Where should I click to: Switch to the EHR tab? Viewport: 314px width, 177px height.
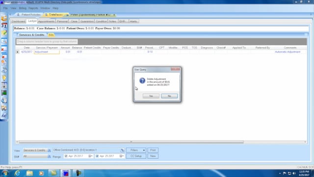click(122, 21)
